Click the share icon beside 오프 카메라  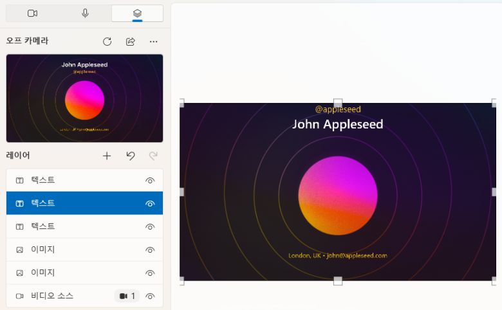click(130, 42)
